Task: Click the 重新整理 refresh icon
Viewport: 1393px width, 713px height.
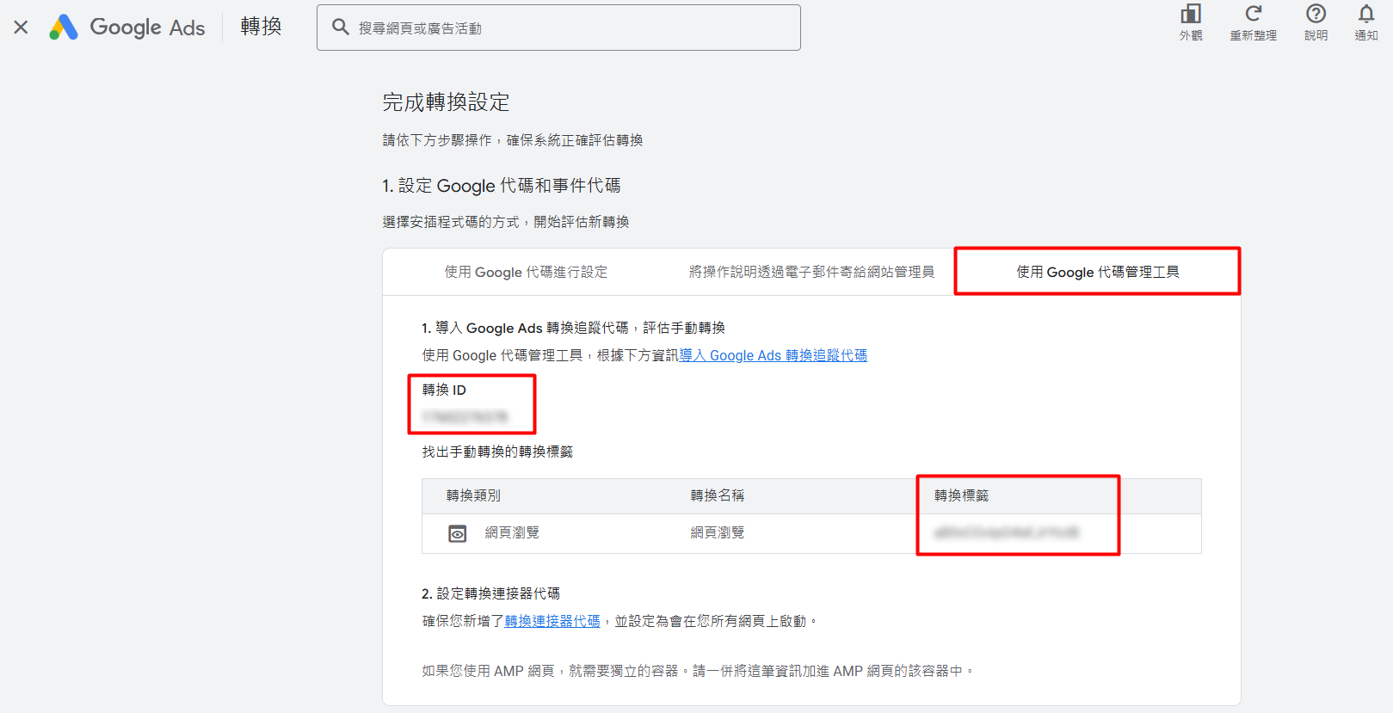Action: (x=1253, y=15)
